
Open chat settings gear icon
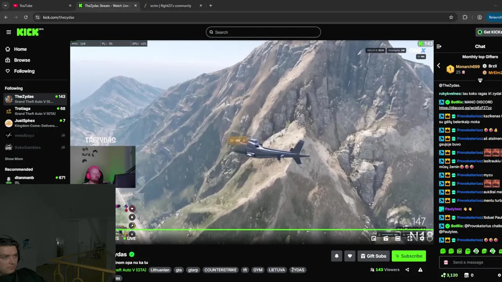click(x=499, y=275)
